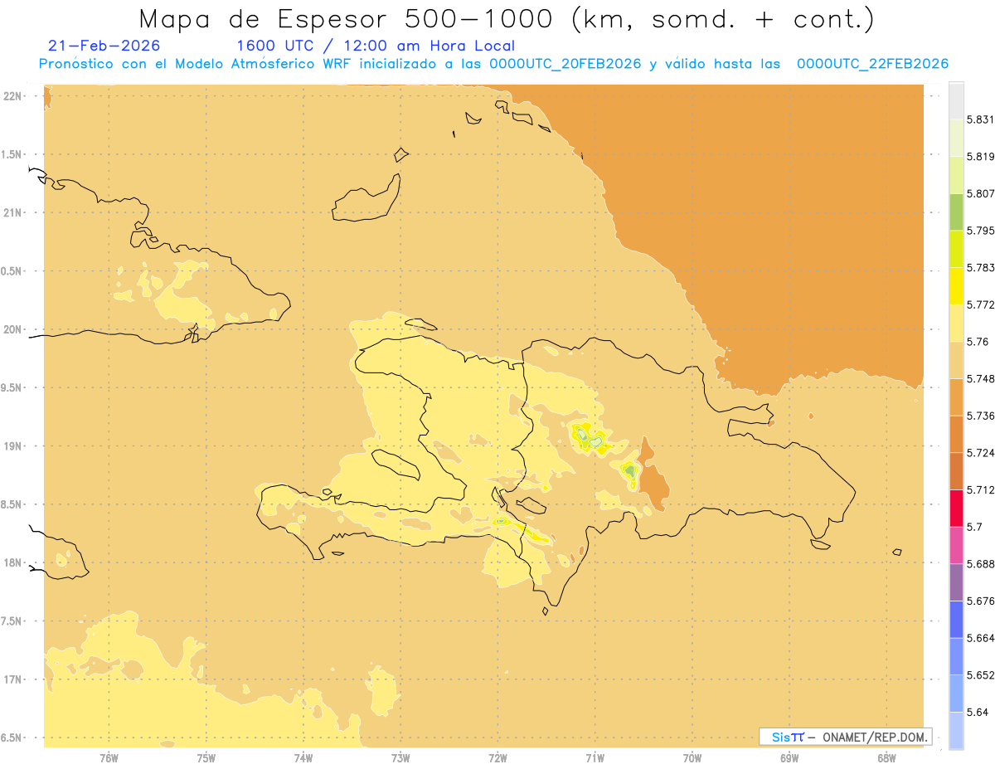Click the legend value 5.831
Screen dimensions: 995x769
point(980,119)
